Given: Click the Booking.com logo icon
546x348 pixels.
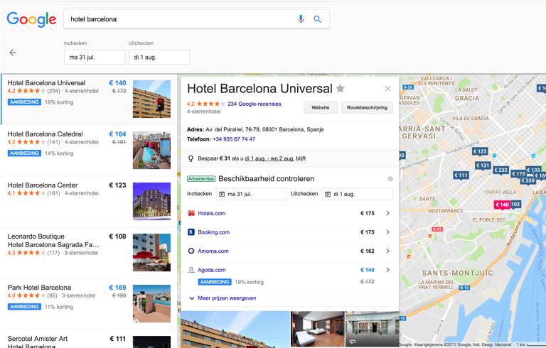Looking at the screenshot, I should point(191,232).
